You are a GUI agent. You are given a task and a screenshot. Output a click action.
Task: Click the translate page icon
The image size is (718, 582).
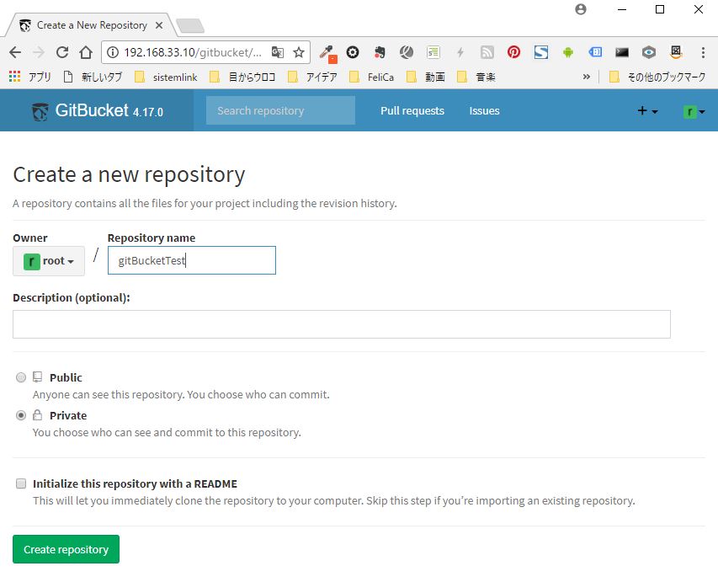[x=278, y=52]
